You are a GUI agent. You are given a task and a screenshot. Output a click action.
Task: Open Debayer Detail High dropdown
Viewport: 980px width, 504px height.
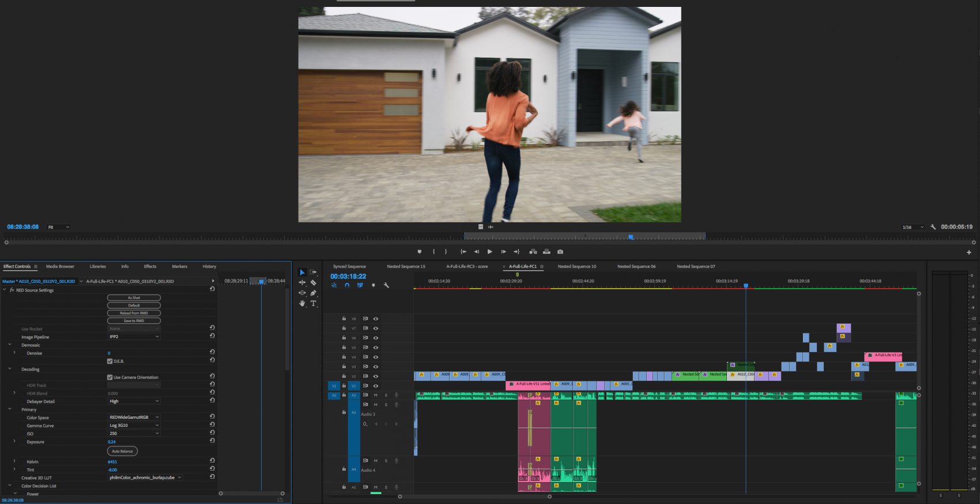pyautogui.click(x=134, y=401)
